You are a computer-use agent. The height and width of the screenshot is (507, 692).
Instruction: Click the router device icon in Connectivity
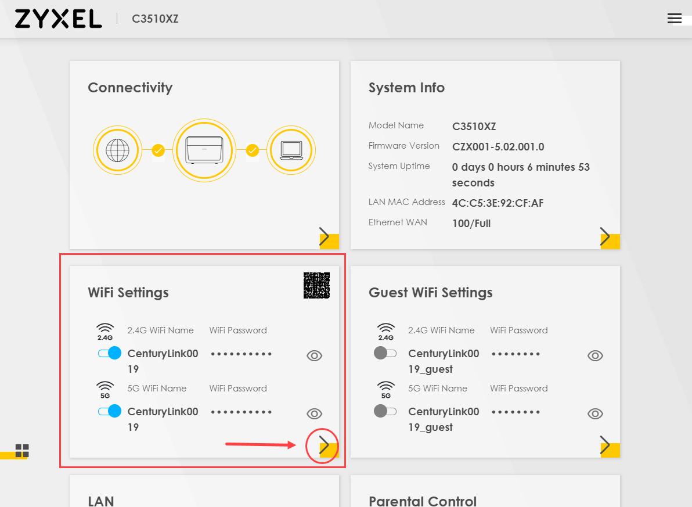tap(204, 151)
